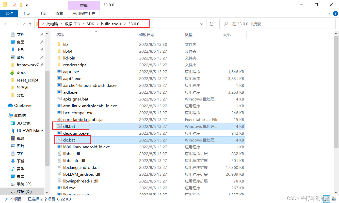Expand the address bar history dropdown
339x203 pixels.
click(202, 24)
